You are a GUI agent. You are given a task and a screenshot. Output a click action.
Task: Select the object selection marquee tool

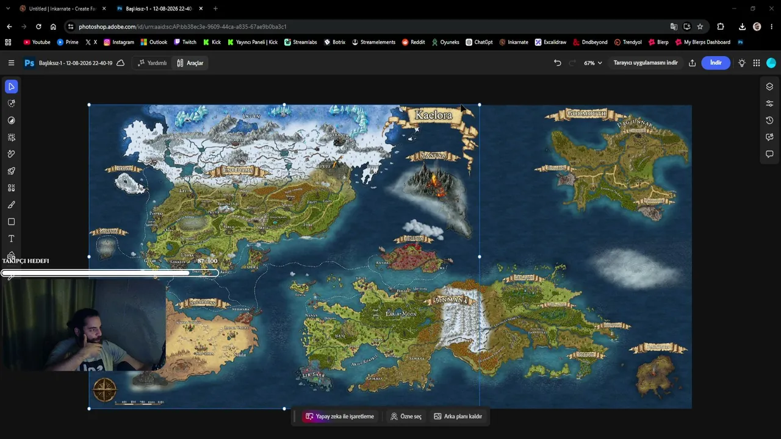click(11, 138)
